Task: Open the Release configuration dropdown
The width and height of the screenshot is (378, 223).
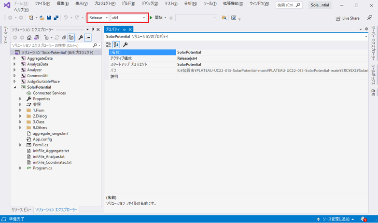Action: point(98,18)
